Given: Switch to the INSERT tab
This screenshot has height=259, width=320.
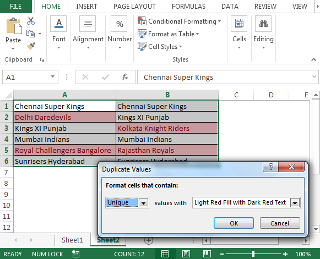Looking at the screenshot, I should pos(86,6).
